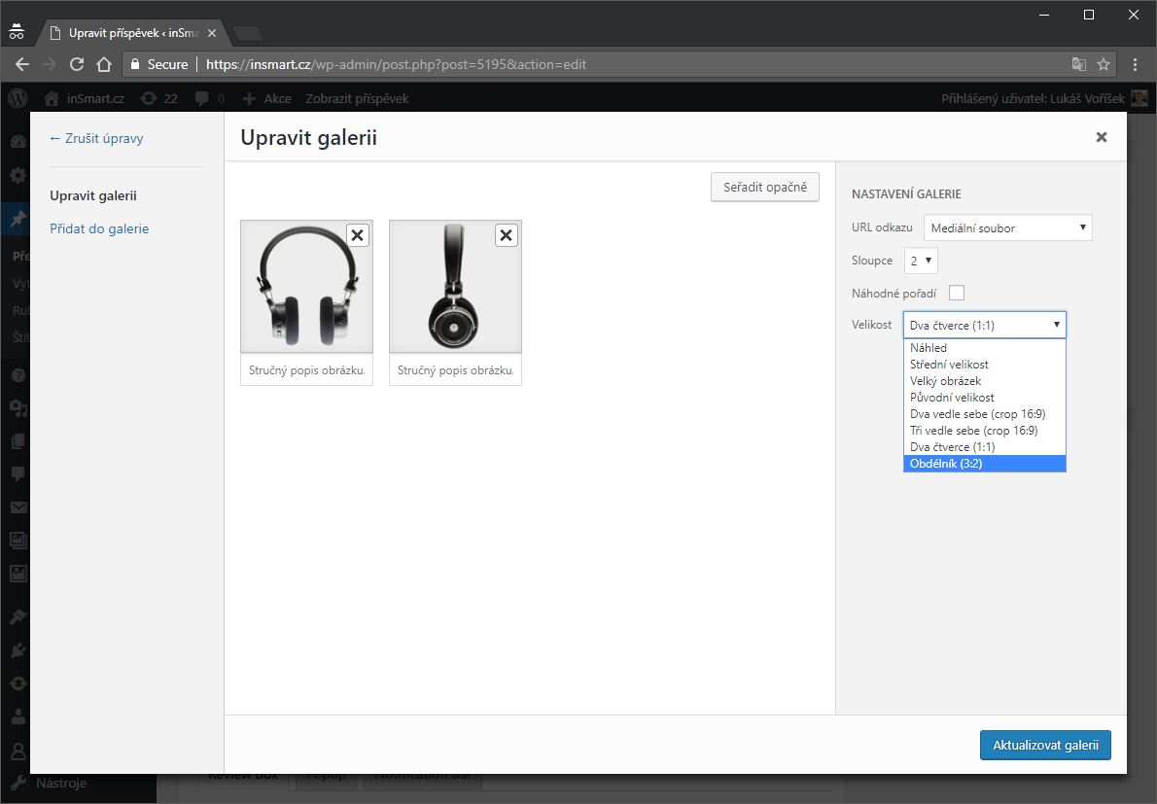Toggle the Náhodné pořadí checkbox
Viewport: 1157px width, 804px height.
pyautogui.click(x=957, y=293)
